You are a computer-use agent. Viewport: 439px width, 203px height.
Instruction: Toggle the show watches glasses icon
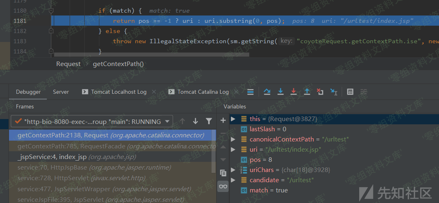(223, 186)
